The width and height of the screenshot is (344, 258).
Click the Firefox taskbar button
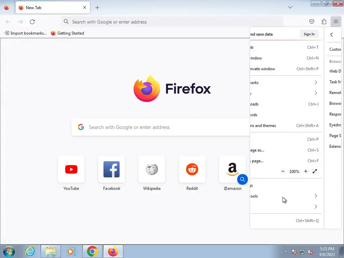(113, 251)
